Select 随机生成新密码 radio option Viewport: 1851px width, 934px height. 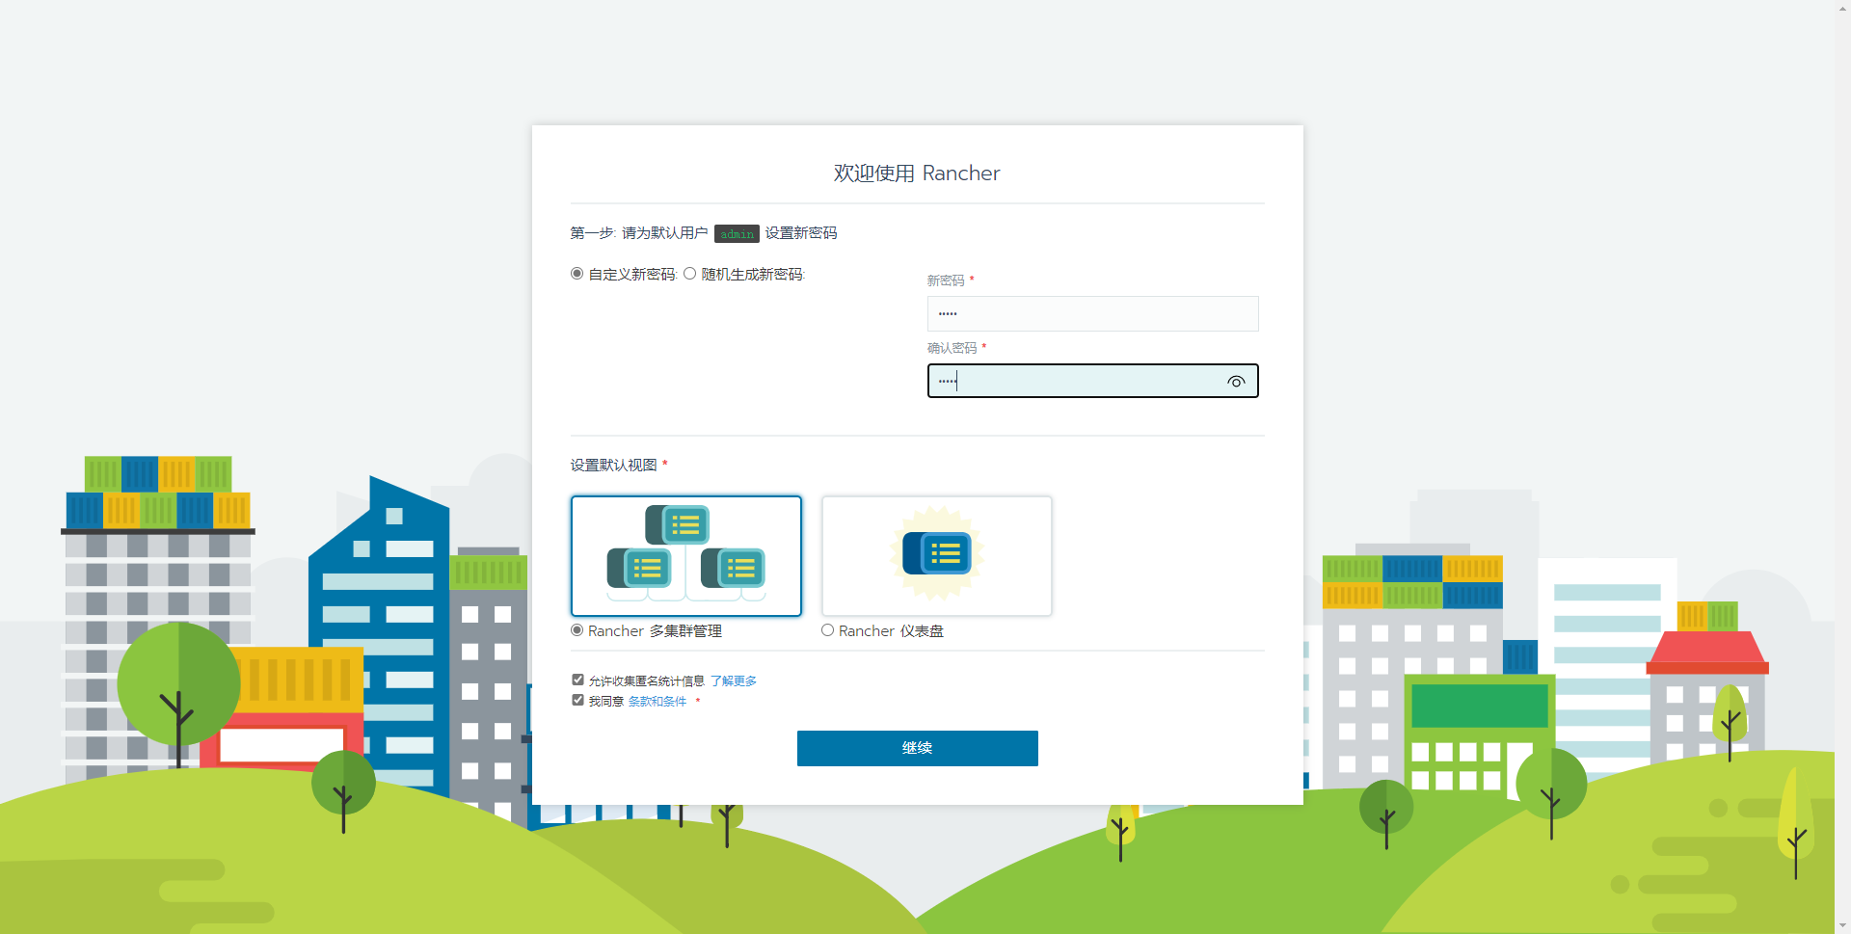click(x=690, y=274)
